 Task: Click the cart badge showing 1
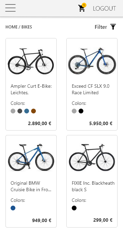click(x=84, y=5)
